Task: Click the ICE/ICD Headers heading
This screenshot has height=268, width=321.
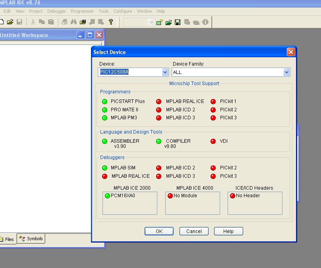Action: click(x=254, y=188)
